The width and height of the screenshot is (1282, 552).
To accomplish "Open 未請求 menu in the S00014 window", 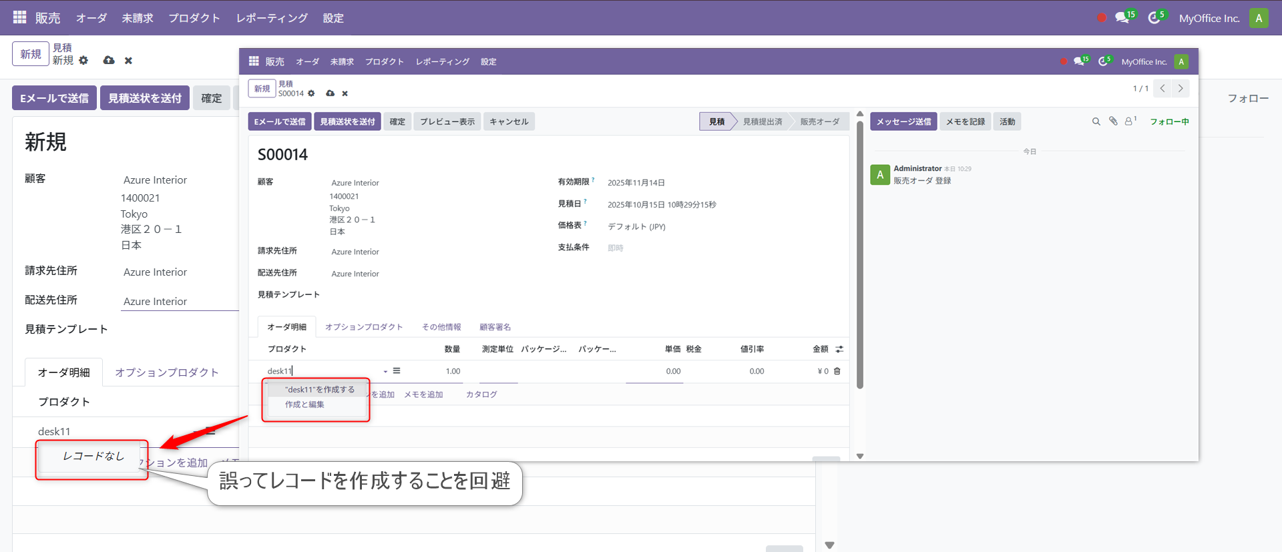I will click(342, 61).
